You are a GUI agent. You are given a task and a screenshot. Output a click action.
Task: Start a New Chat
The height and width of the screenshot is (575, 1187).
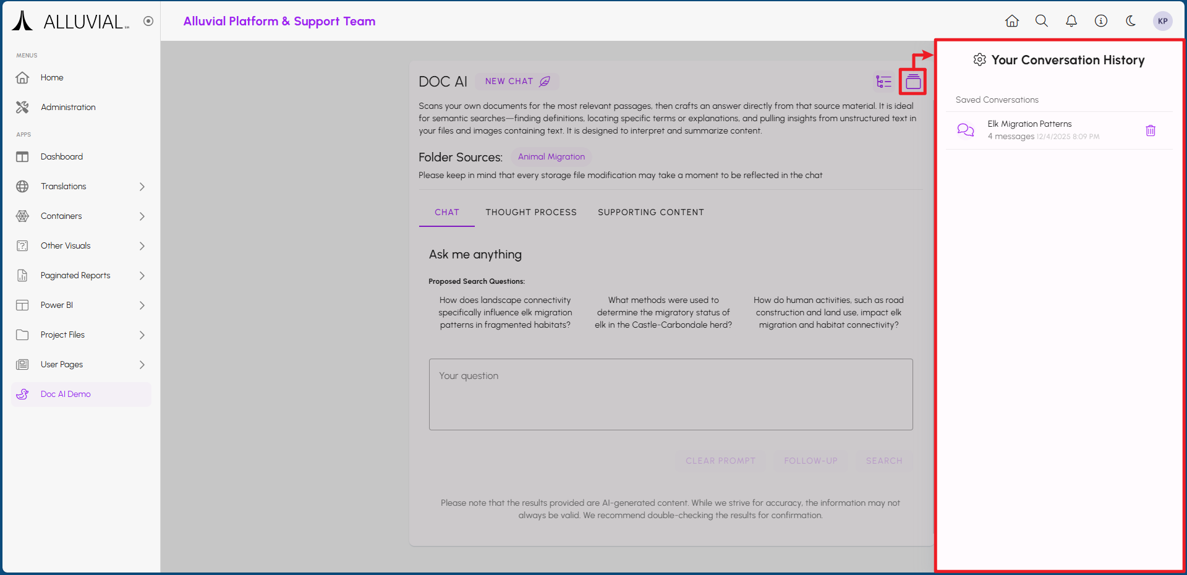point(517,82)
